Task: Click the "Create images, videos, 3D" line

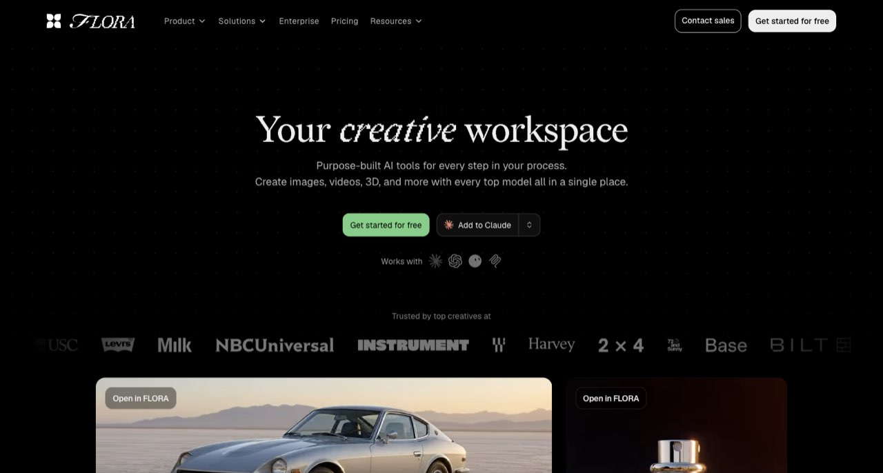Action: click(x=441, y=182)
